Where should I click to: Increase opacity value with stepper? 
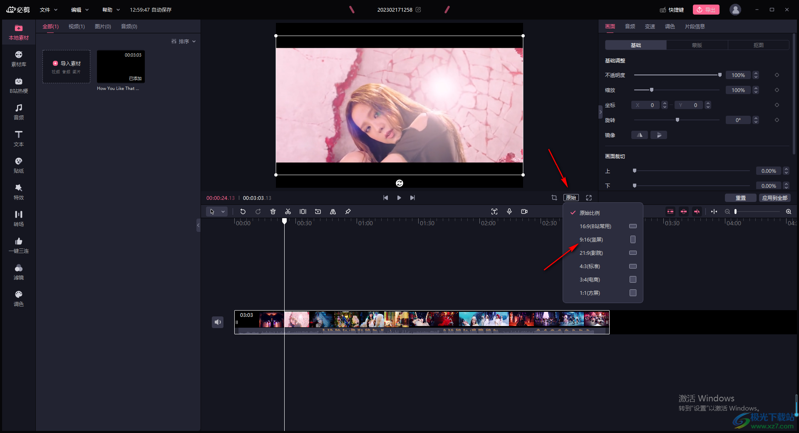click(756, 73)
